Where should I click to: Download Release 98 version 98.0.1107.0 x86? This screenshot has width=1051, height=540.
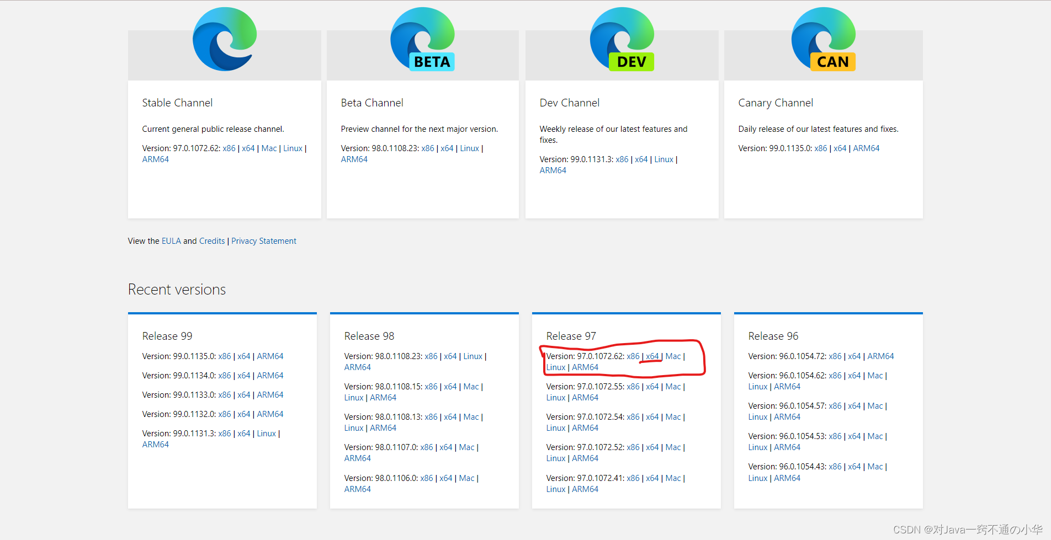pos(427,447)
